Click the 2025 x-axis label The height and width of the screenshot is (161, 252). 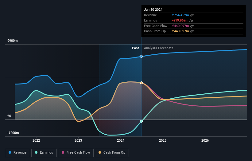pos(163,141)
